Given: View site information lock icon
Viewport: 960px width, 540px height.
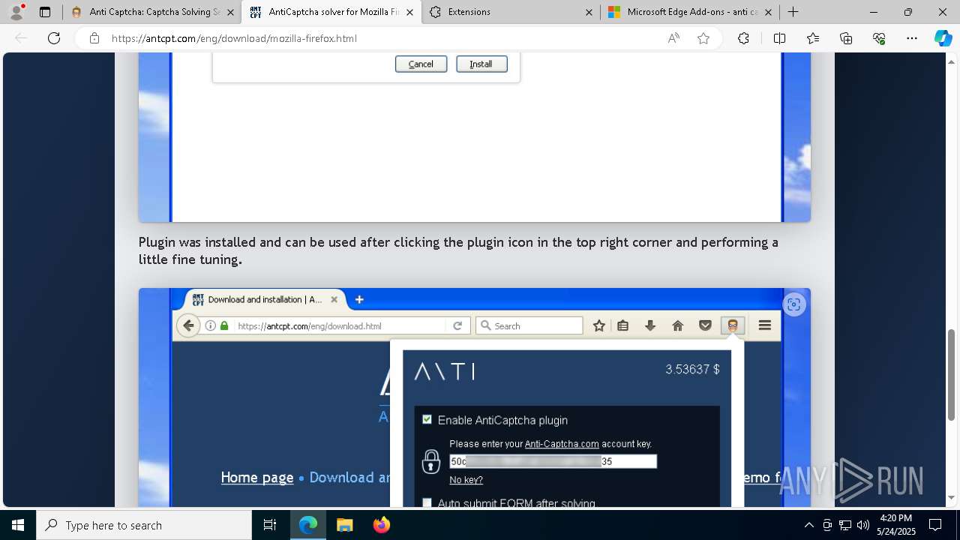Looking at the screenshot, I should [94, 38].
